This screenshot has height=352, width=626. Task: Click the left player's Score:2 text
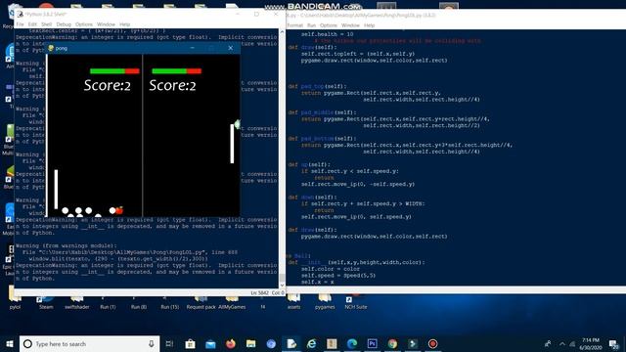107,85
